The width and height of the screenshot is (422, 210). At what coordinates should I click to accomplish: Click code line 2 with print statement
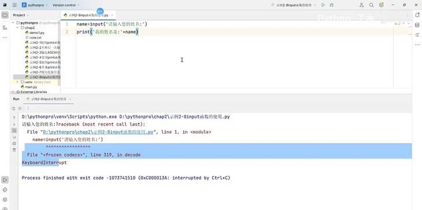[x=108, y=32]
